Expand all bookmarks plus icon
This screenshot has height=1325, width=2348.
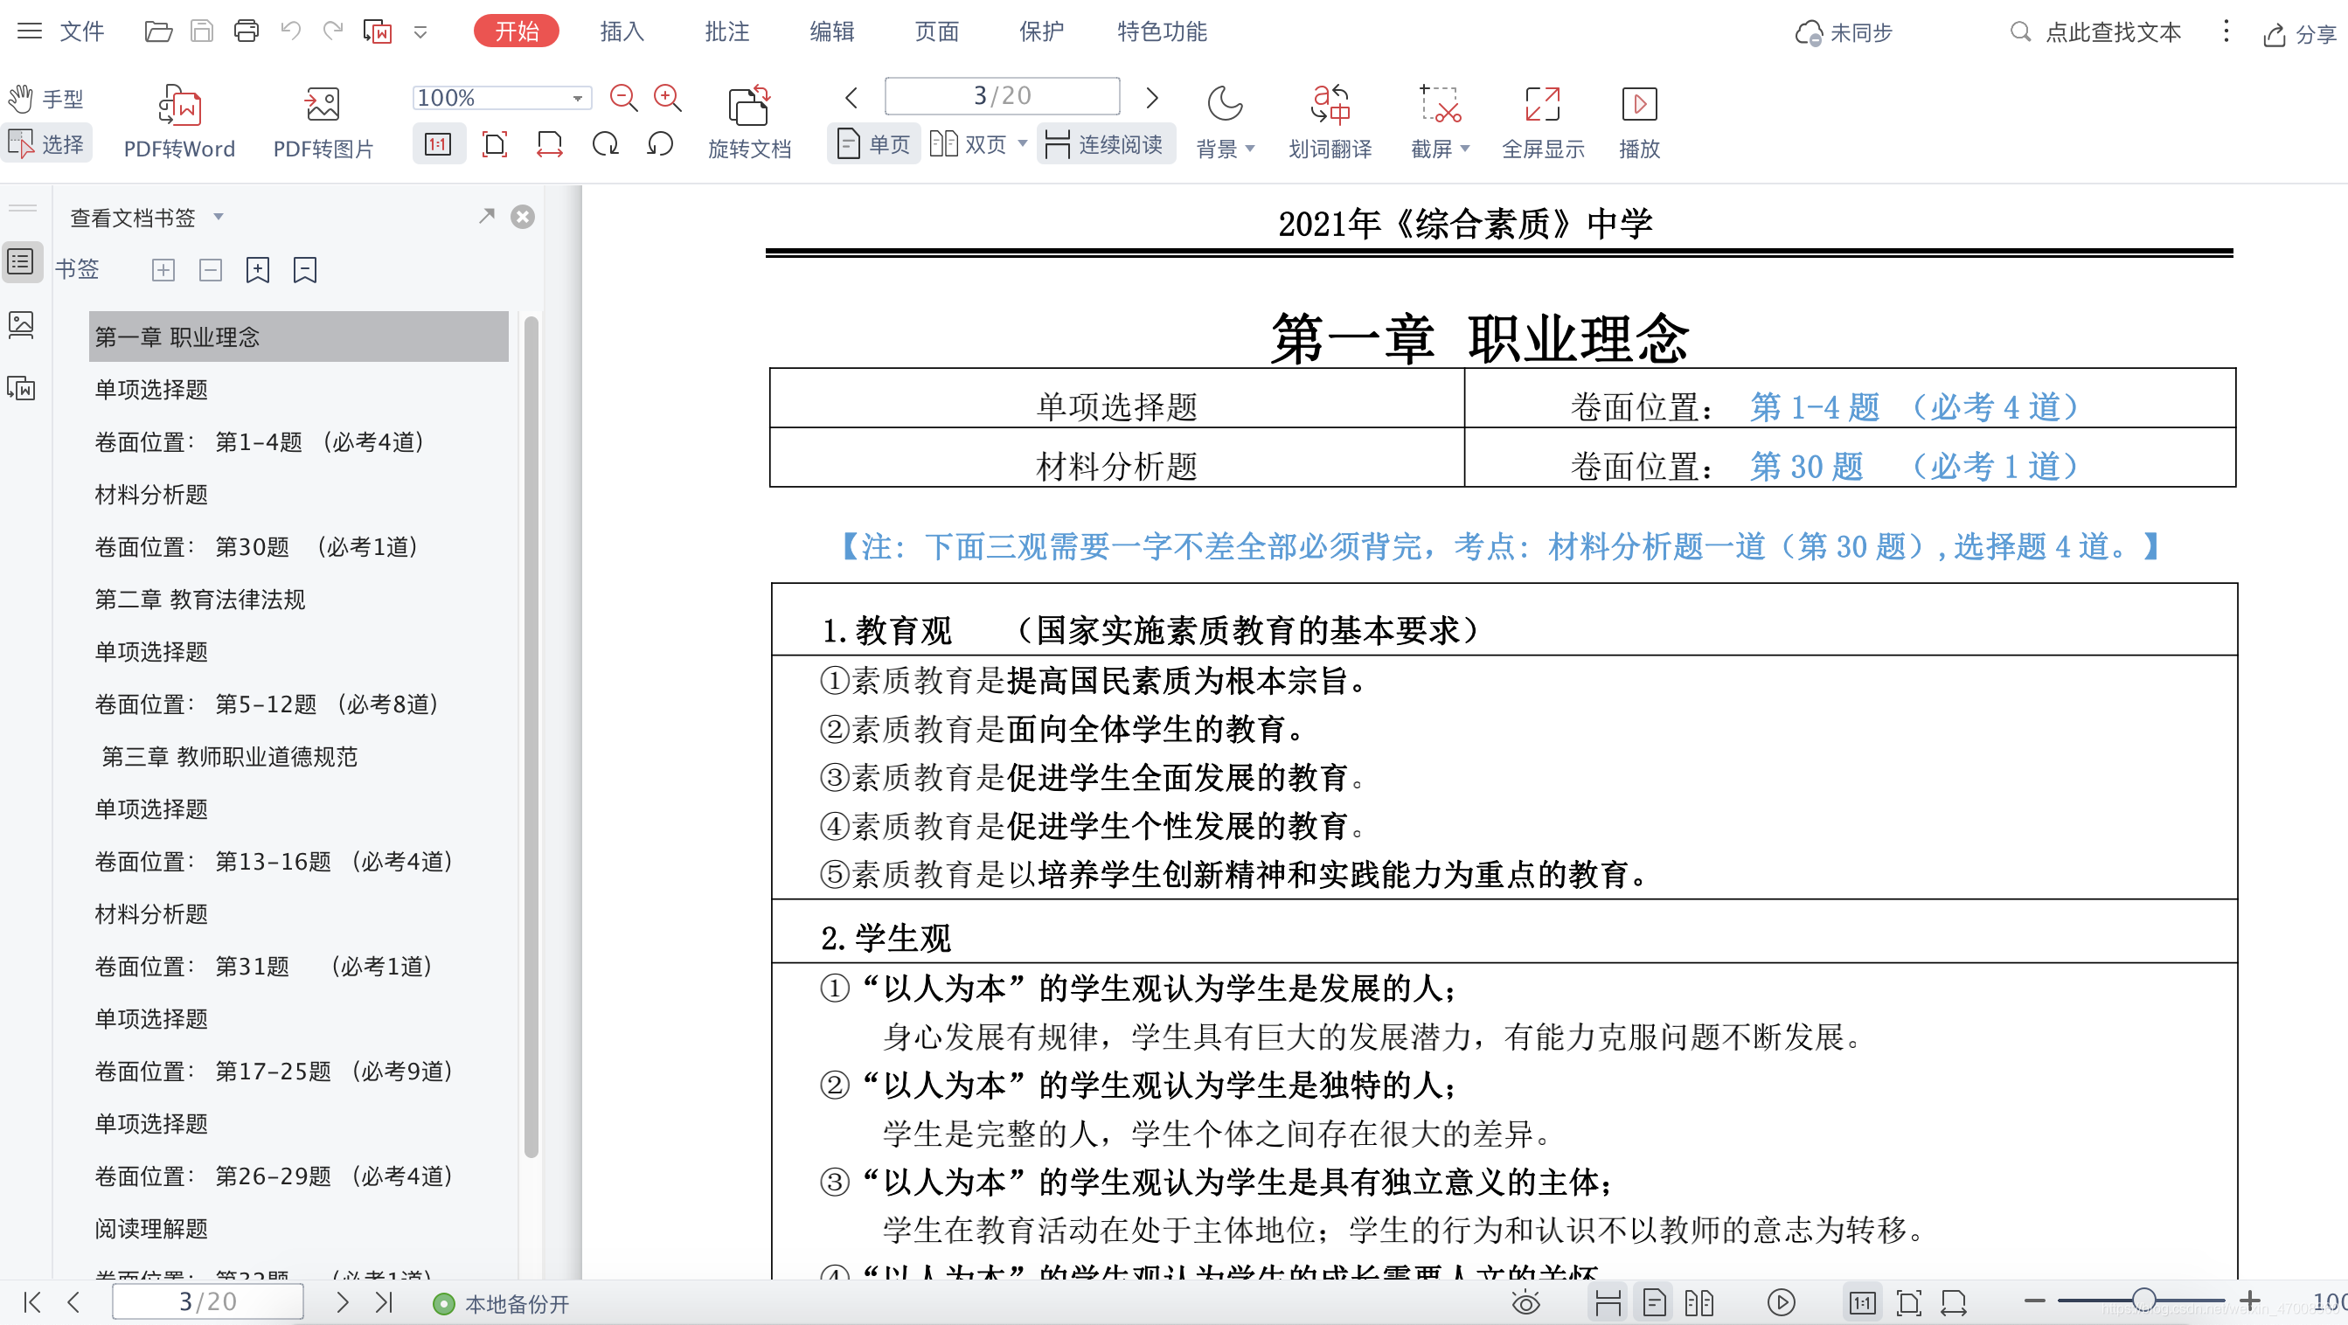point(163,270)
